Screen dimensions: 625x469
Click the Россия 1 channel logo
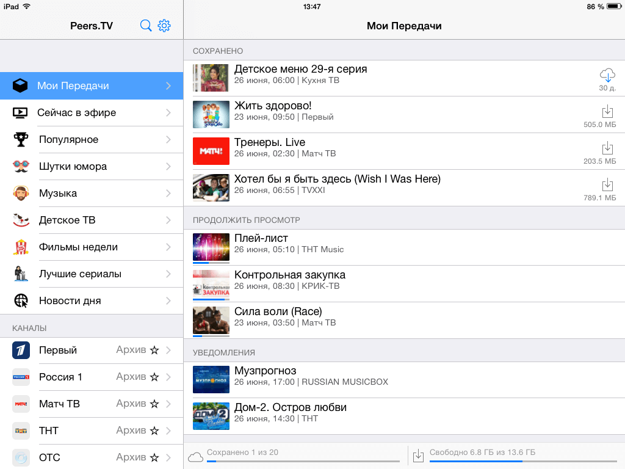(21, 377)
